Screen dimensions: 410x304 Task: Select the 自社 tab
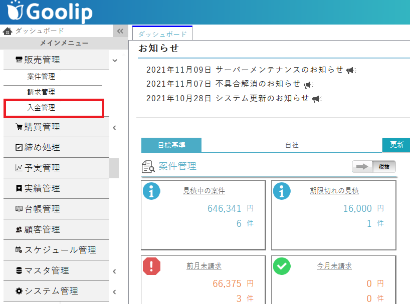pyautogui.click(x=292, y=145)
